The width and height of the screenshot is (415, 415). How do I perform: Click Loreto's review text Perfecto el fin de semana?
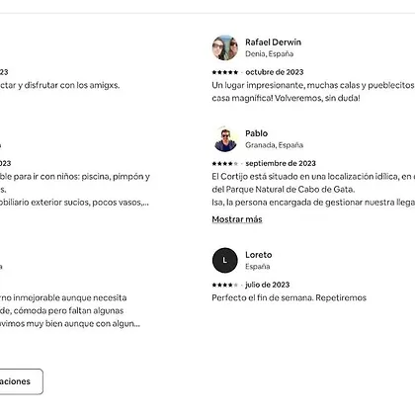click(290, 297)
